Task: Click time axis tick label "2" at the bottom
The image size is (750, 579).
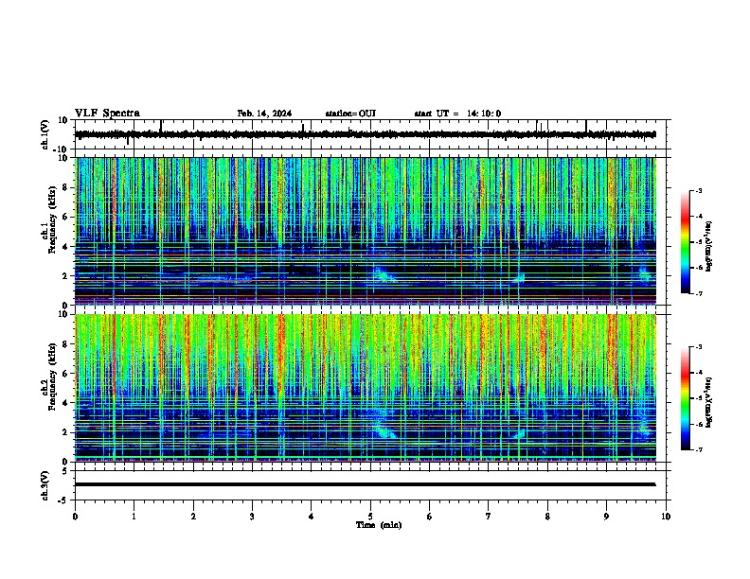Action: coord(193,517)
